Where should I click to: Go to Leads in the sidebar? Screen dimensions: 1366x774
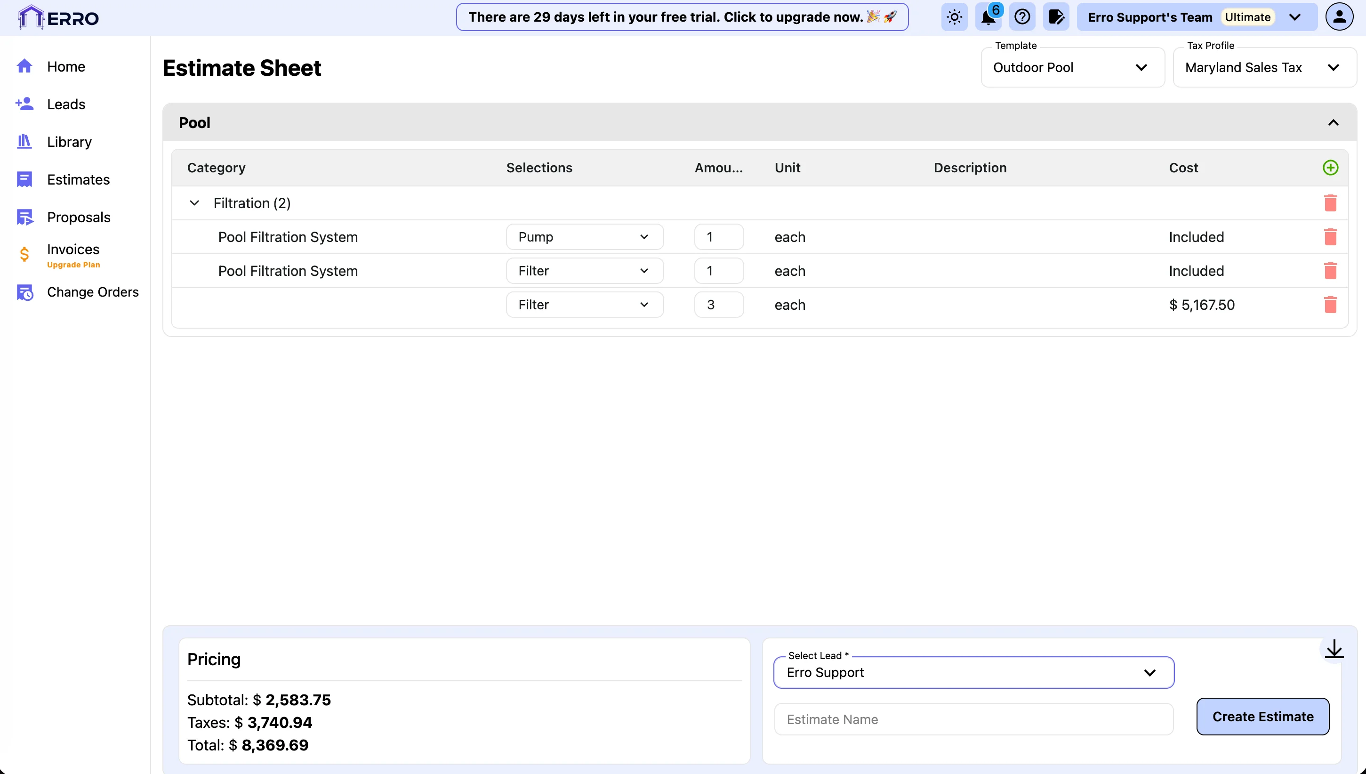click(66, 104)
